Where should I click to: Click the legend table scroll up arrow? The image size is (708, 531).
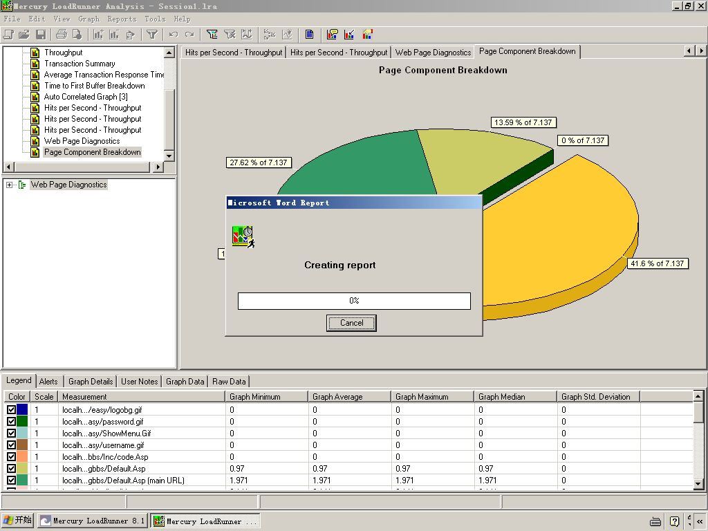(x=698, y=396)
